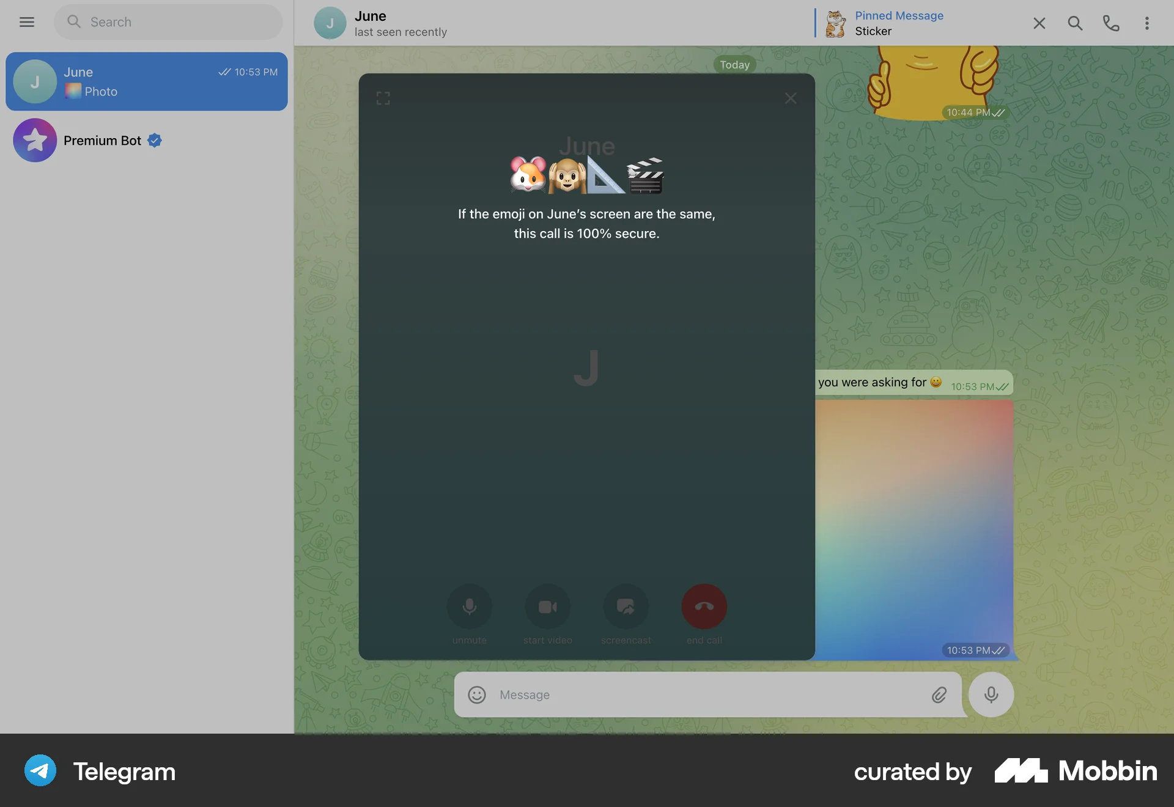Click the global Search field
The width and height of the screenshot is (1174, 807).
coord(168,22)
